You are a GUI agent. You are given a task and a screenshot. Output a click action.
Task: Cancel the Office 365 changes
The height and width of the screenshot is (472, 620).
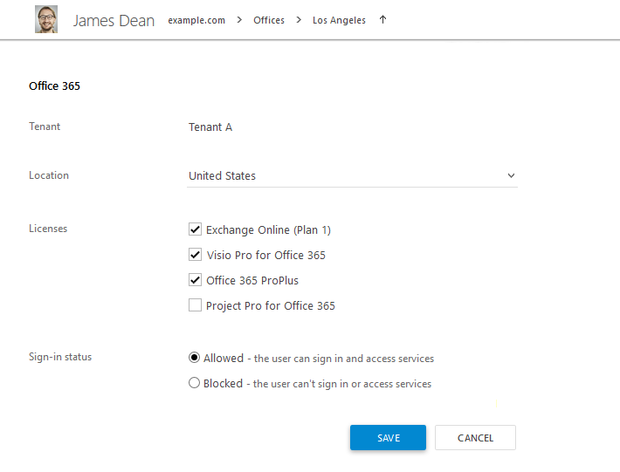(475, 438)
